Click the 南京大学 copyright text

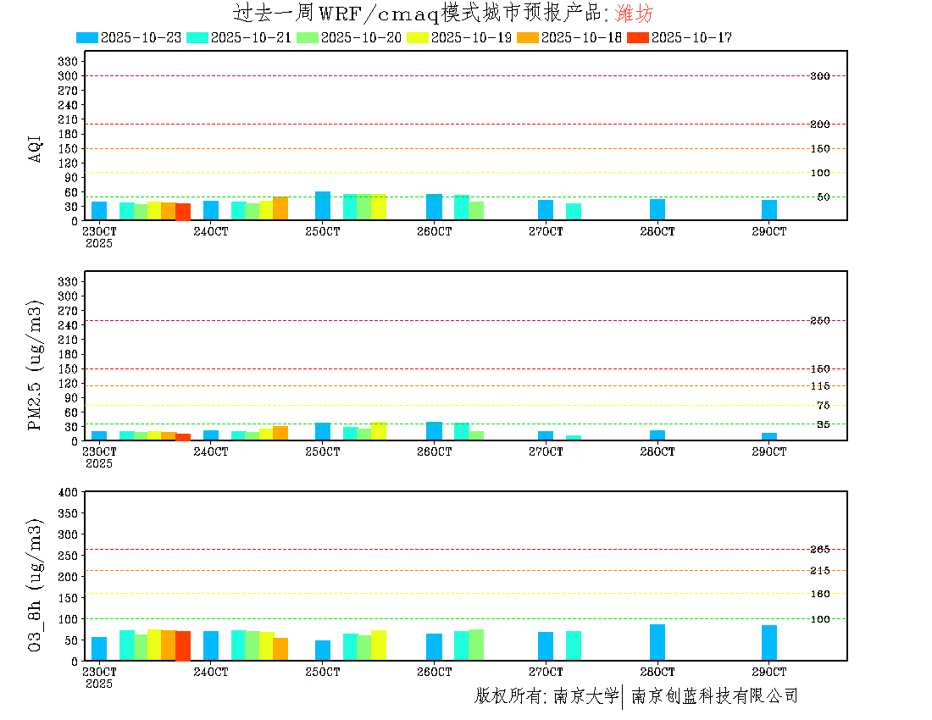pos(585,696)
